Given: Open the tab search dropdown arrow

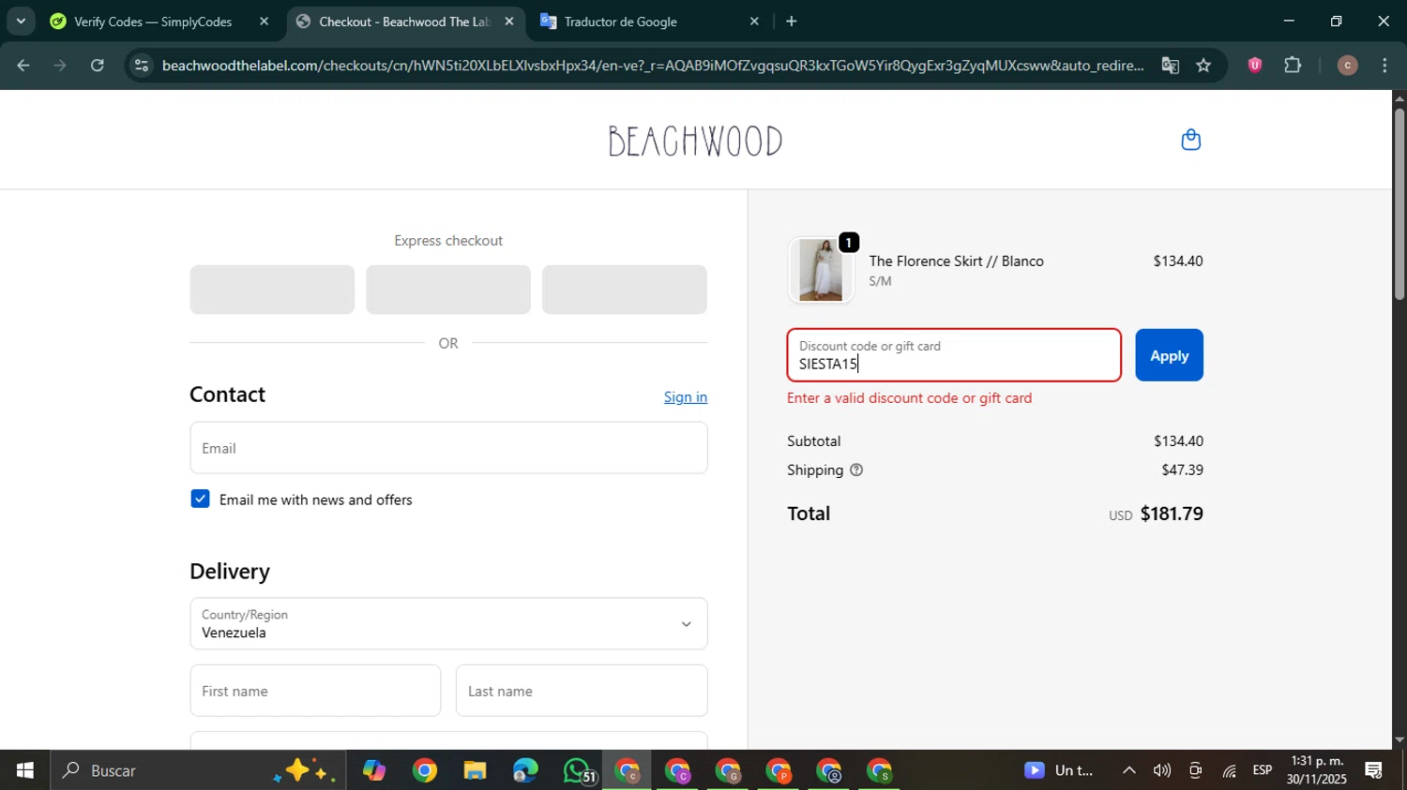Looking at the screenshot, I should [20, 21].
